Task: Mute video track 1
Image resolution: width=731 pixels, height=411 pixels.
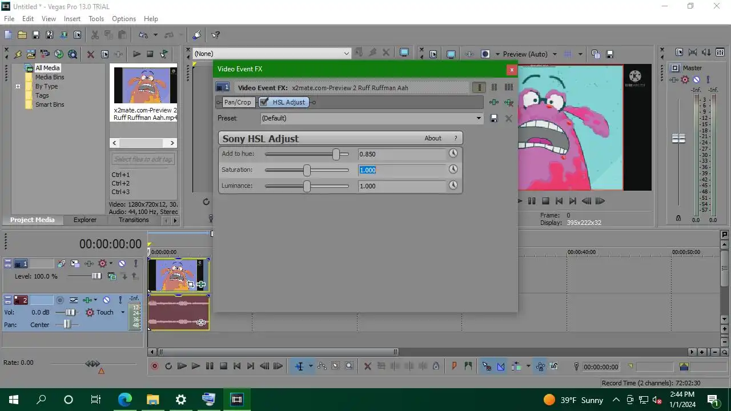Action: pyautogui.click(x=122, y=264)
